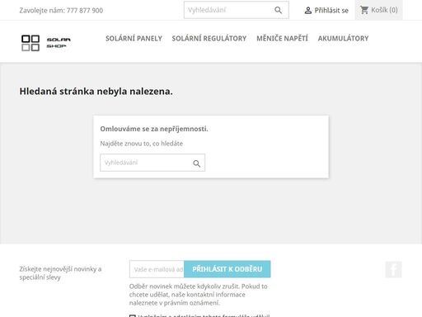422x317 pixels.
Task: Click the Přihlásit k odběru button
Action: click(x=227, y=269)
